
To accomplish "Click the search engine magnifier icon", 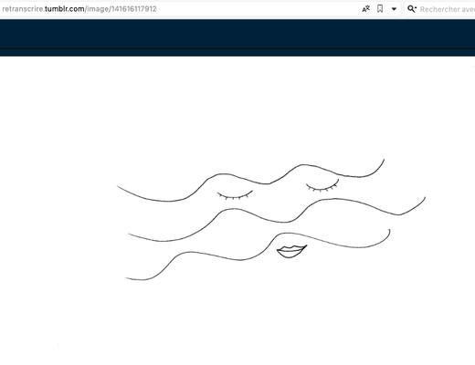I will tap(412, 9).
